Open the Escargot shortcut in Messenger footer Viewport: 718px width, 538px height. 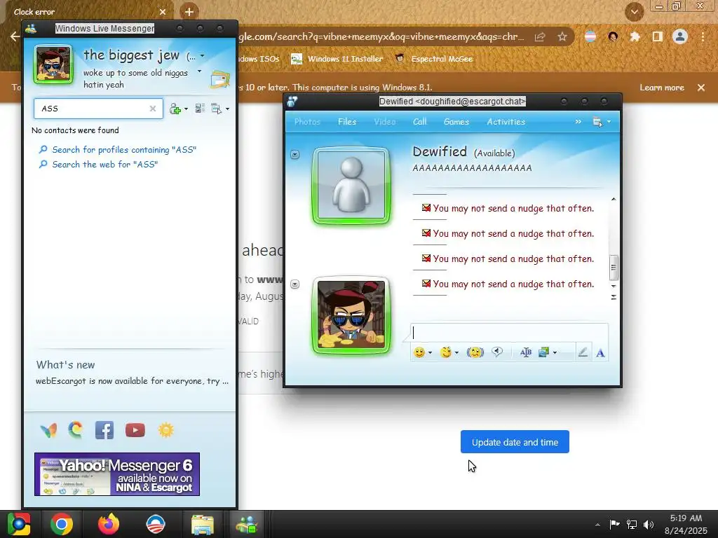click(x=76, y=430)
